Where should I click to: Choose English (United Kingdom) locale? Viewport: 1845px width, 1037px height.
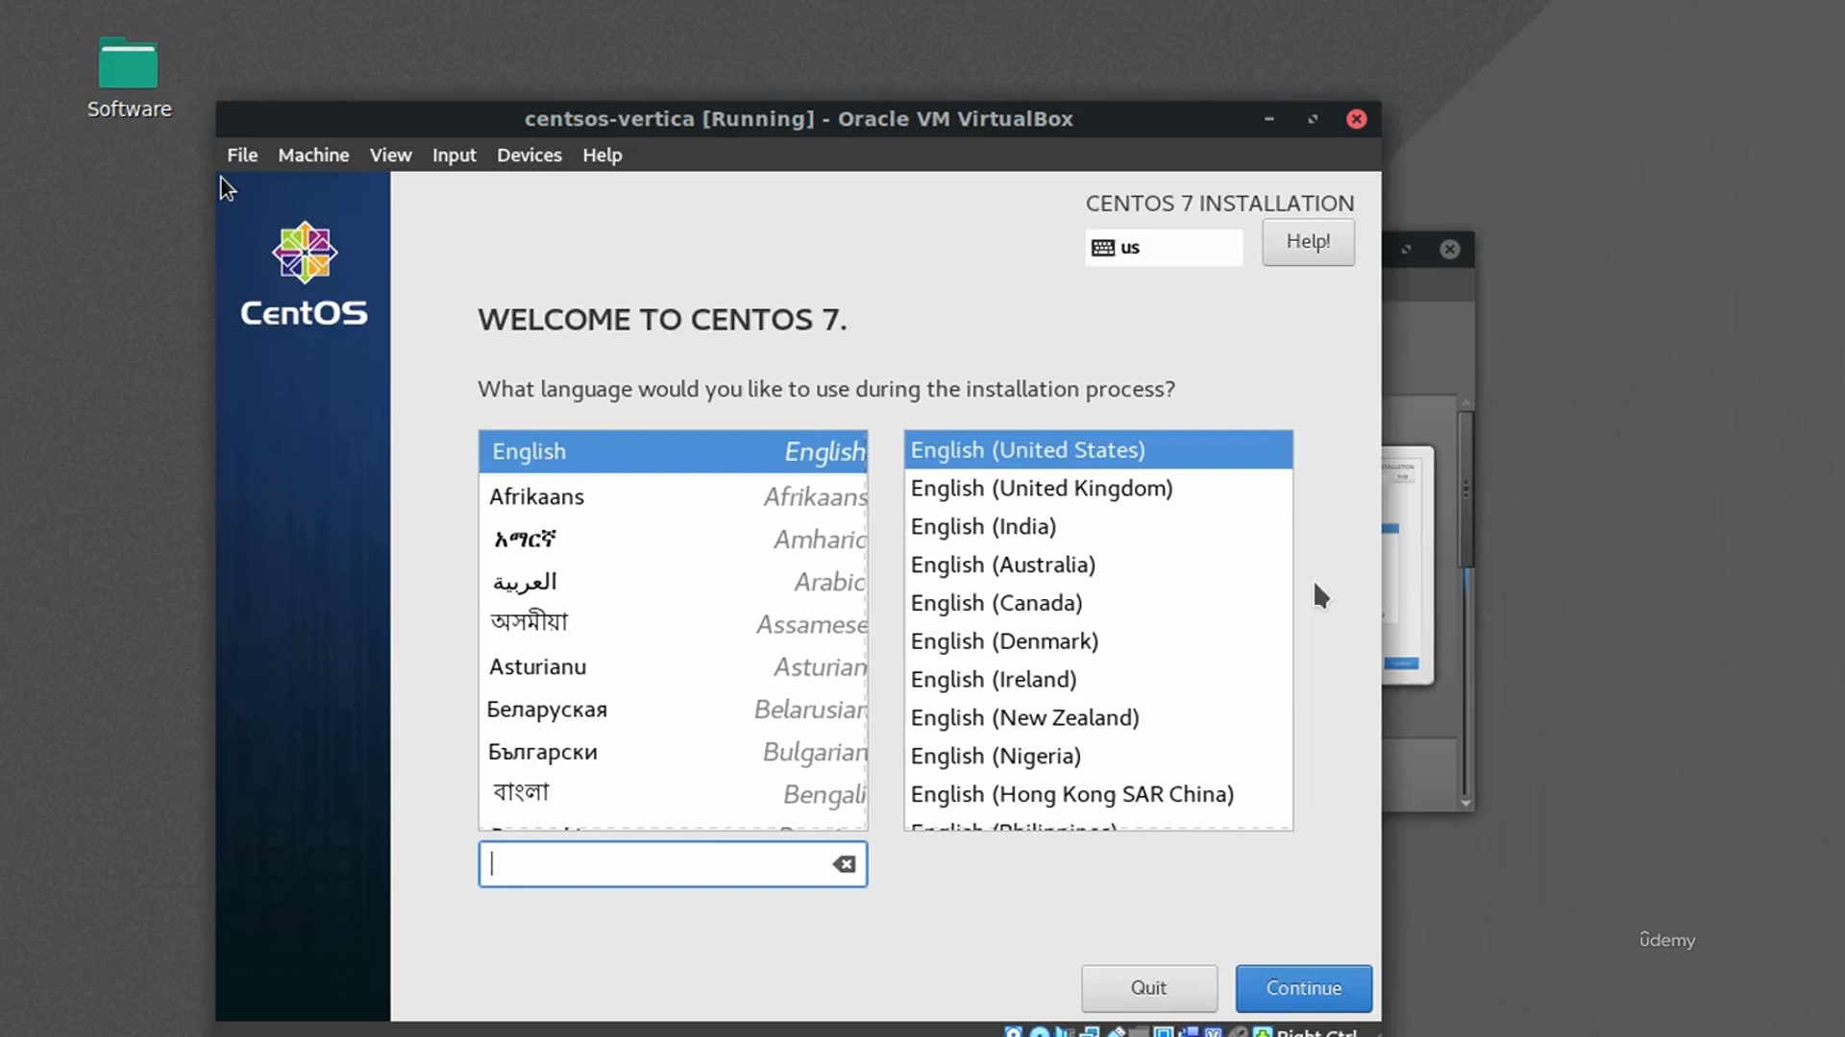1098,489
